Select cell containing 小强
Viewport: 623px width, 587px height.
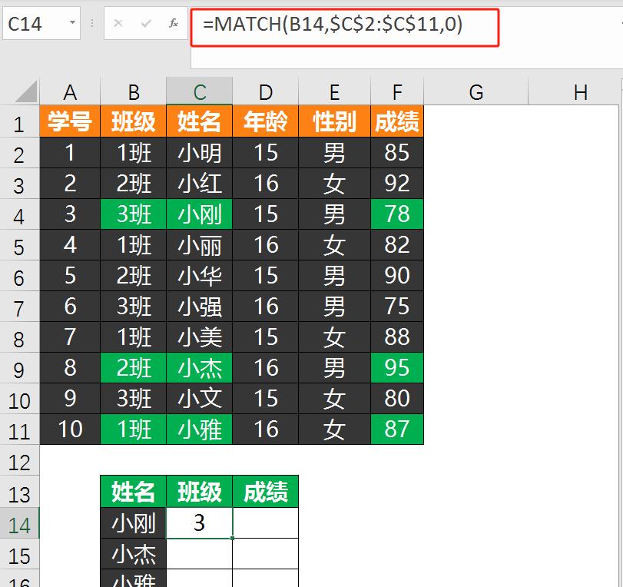200,307
